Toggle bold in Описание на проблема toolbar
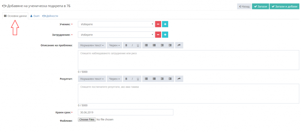The width and height of the screenshot is (301, 132). (x=126, y=45)
